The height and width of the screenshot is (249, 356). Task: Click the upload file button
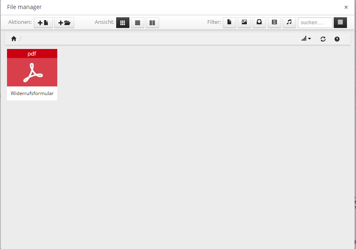pyautogui.click(x=43, y=23)
